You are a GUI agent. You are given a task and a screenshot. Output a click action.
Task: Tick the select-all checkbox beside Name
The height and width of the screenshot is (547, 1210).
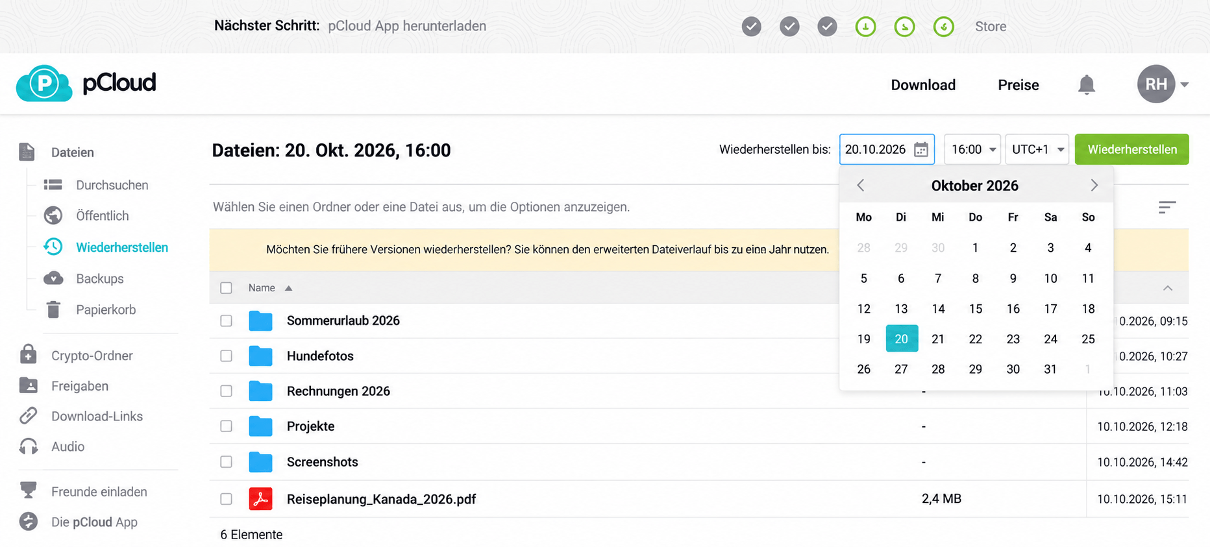click(226, 288)
